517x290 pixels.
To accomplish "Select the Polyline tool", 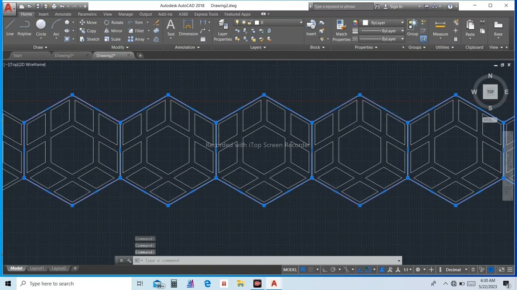I will point(24,28).
